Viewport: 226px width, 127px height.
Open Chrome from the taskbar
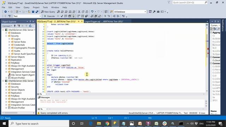coord(107,123)
